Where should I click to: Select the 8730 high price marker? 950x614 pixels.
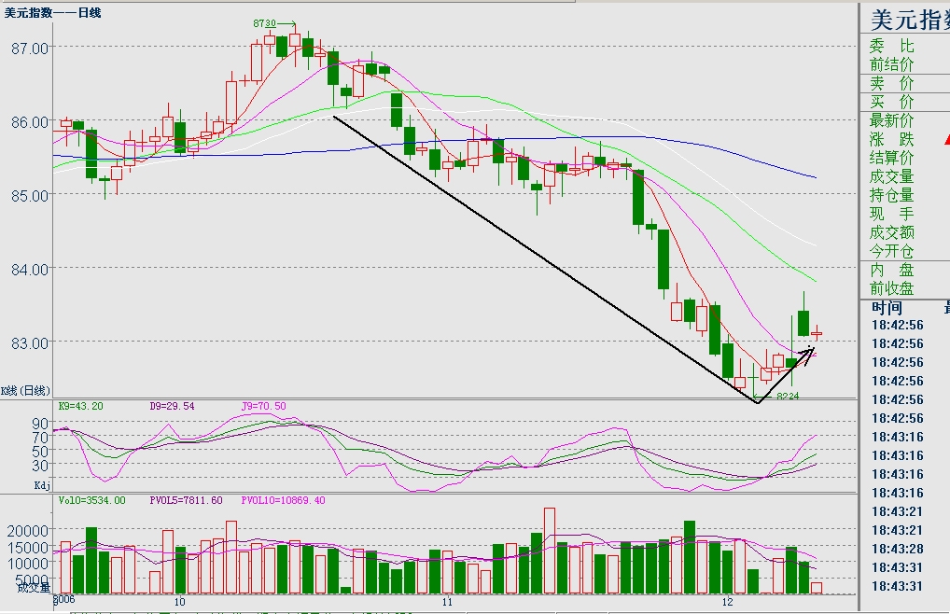click(265, 23)
